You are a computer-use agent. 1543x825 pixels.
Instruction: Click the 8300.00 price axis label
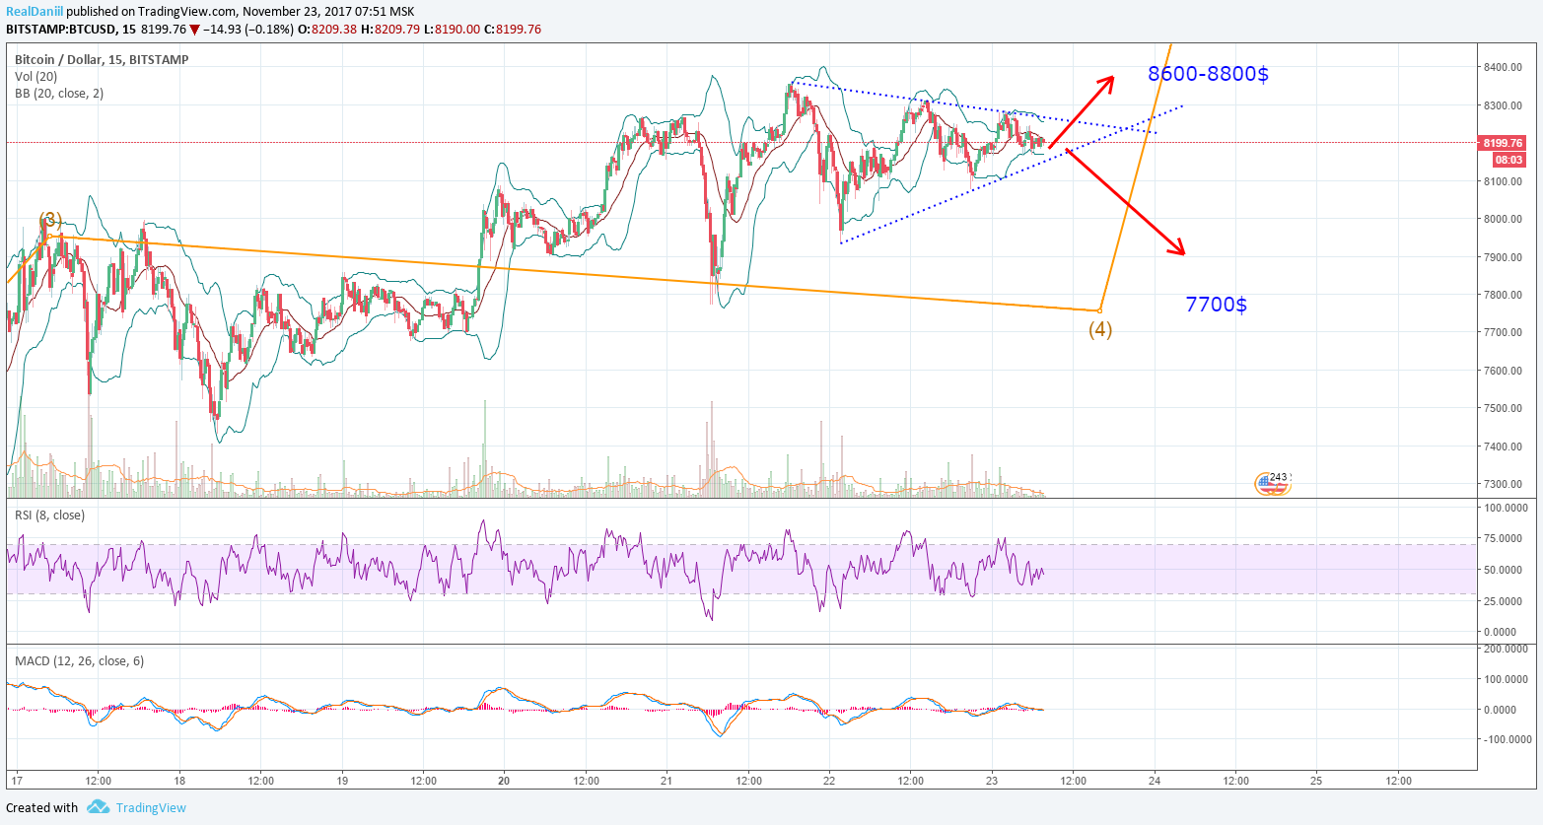1502,105
